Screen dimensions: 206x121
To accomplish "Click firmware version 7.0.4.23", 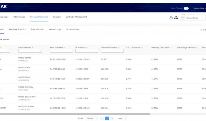I will pos(104,59).
